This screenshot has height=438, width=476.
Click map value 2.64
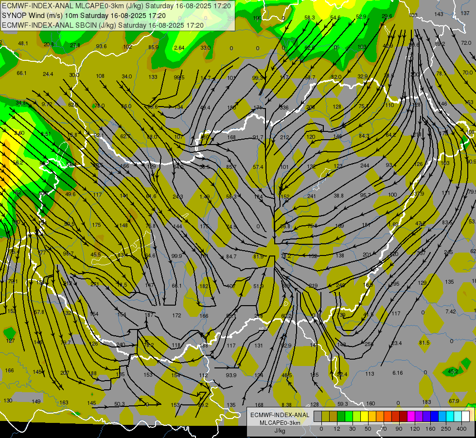coord(179,48)
